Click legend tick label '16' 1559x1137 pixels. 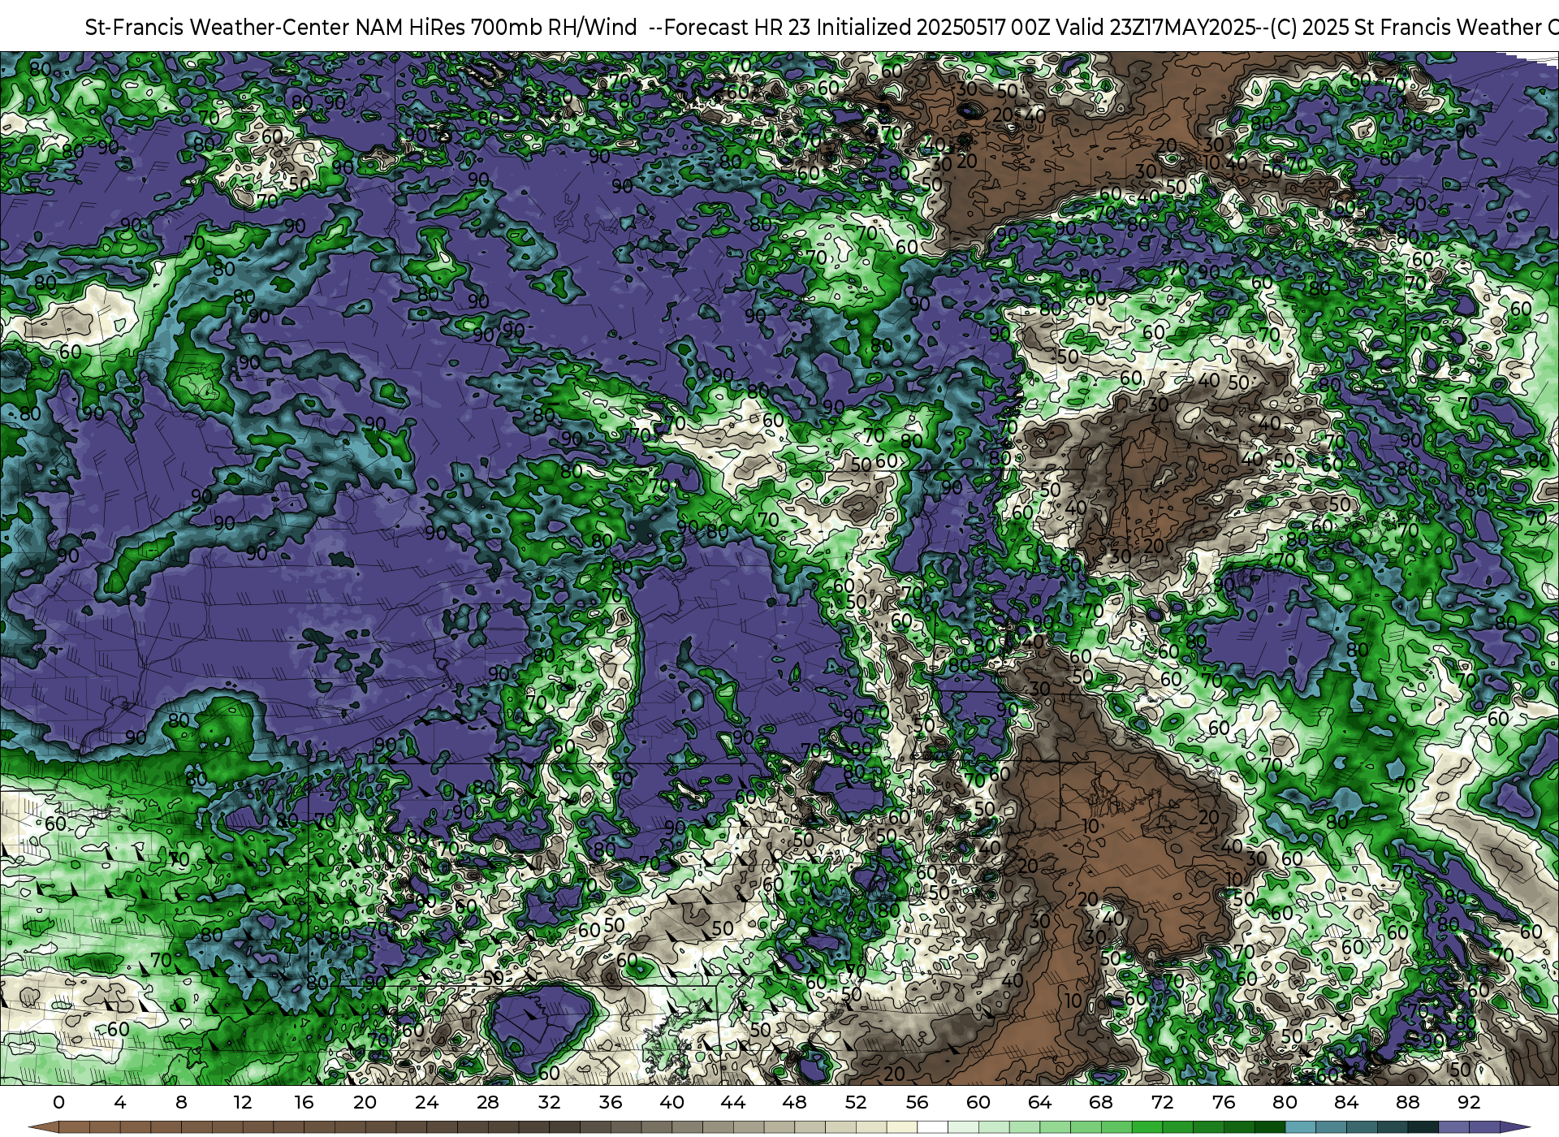[x=304, y=1103]
